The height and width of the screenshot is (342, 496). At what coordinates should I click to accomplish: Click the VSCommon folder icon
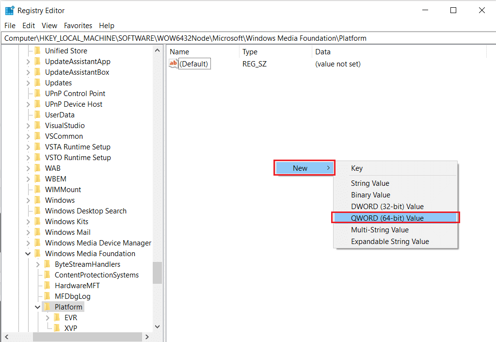tap(37, 136)
